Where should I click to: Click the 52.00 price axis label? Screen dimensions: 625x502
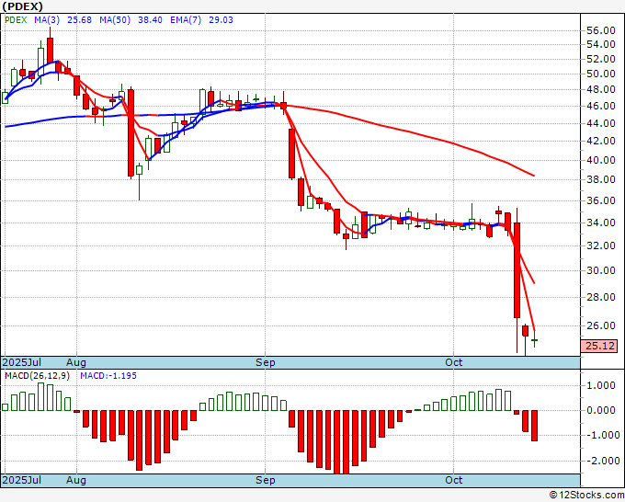click(601, 59)
